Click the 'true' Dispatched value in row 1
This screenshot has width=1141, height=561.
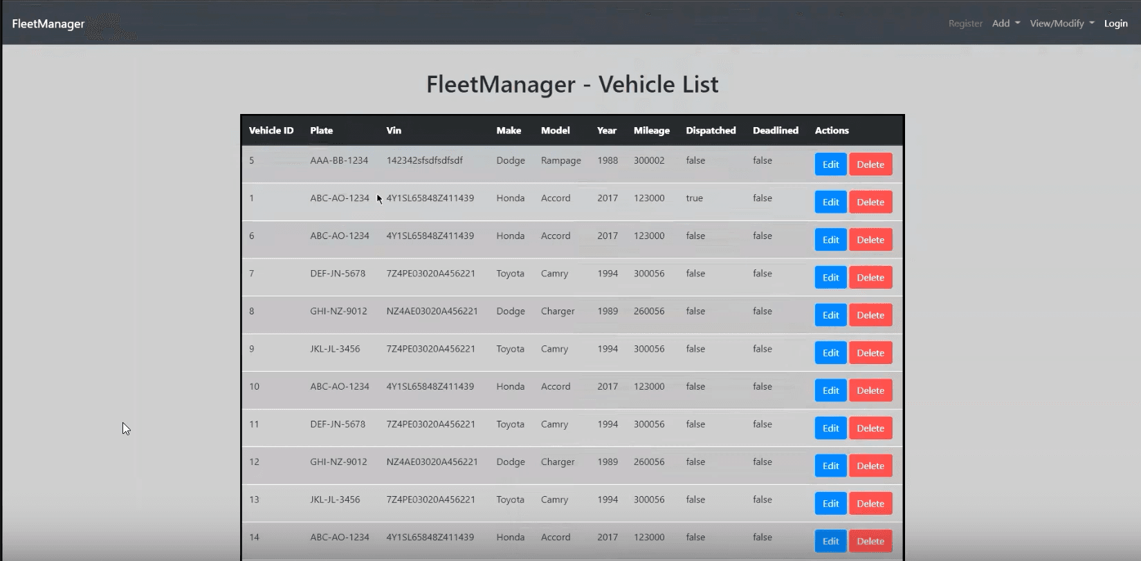coord(694,198)
